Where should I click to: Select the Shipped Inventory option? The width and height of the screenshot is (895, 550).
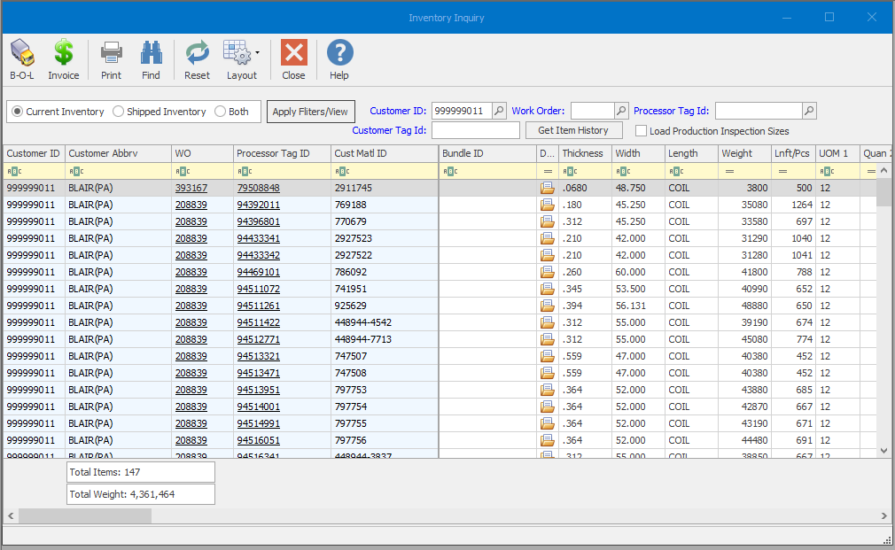[x=118, y=112]
